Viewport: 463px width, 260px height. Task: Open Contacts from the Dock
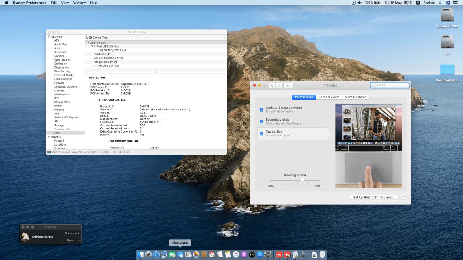[204, 255]
